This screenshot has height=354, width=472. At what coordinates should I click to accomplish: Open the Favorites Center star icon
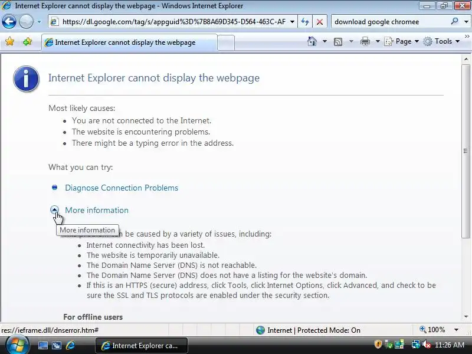pos(9,41)
